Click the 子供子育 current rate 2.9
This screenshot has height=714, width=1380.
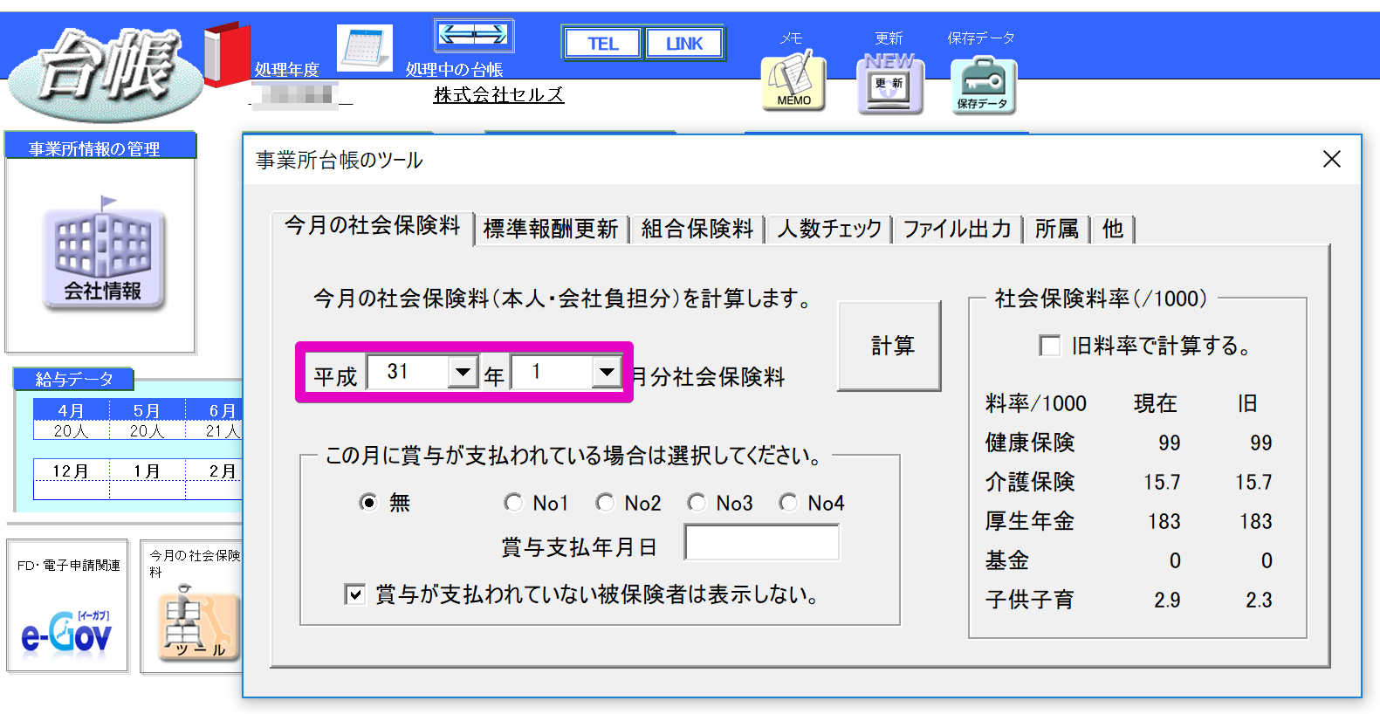point(1167,601)
